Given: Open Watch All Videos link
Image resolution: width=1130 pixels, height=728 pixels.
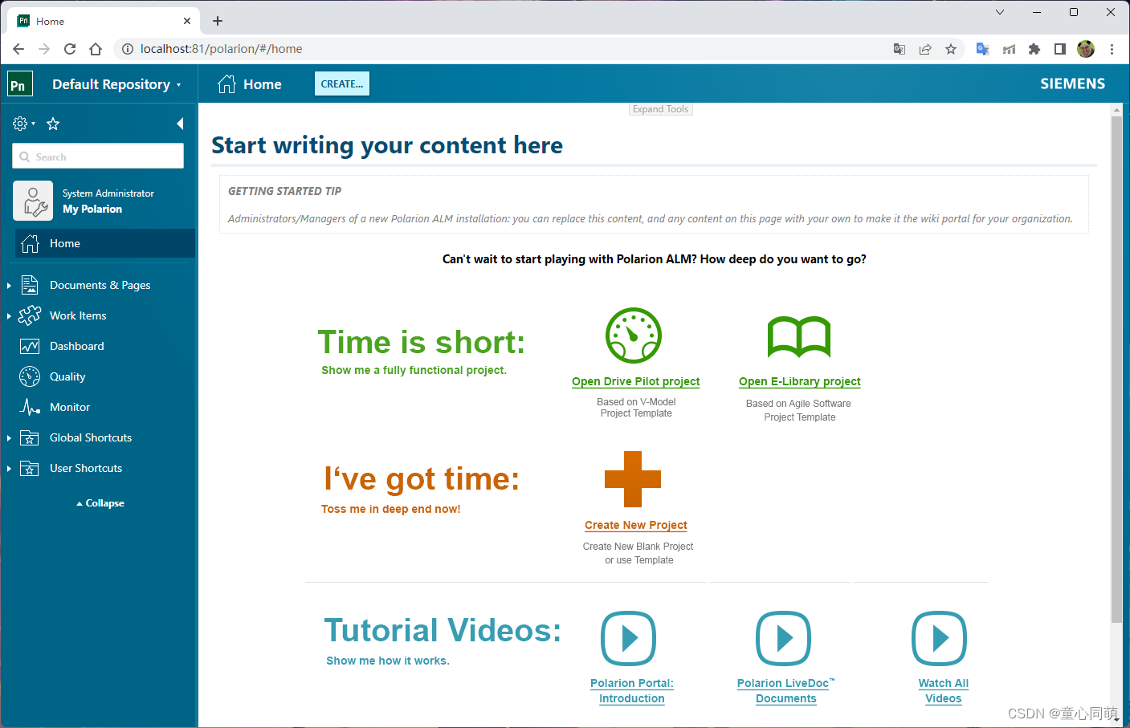Looking at the screenshot, I should 944,691.
